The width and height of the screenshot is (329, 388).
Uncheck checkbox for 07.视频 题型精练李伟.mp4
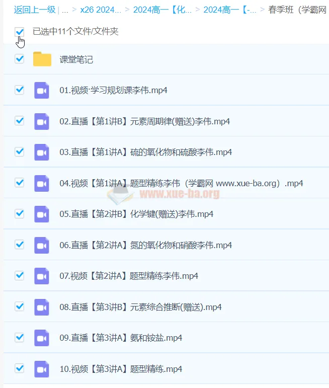coord(20,275)
